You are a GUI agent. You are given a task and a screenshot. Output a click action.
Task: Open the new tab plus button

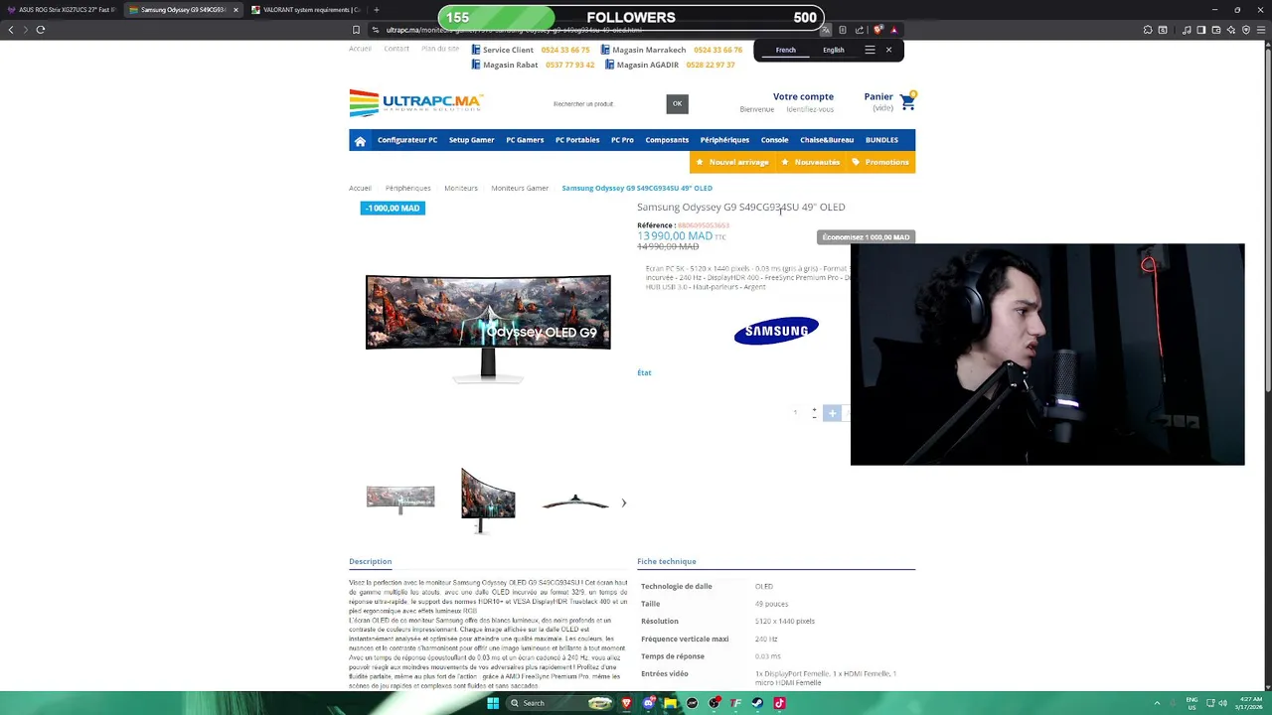[x=376, y=10]
